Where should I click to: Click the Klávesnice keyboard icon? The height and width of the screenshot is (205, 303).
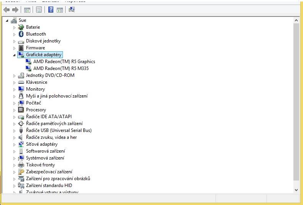point(21,82)
